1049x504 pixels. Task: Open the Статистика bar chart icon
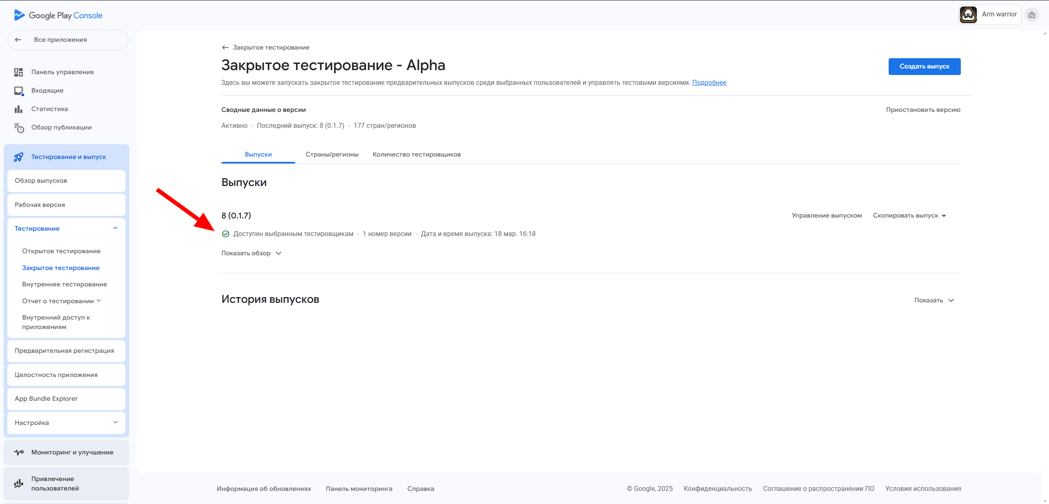[x=18, y=109]
